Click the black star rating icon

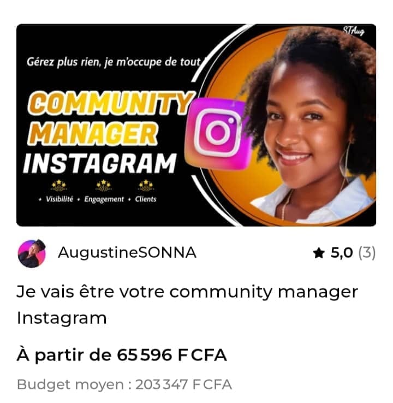click(319, 253)
